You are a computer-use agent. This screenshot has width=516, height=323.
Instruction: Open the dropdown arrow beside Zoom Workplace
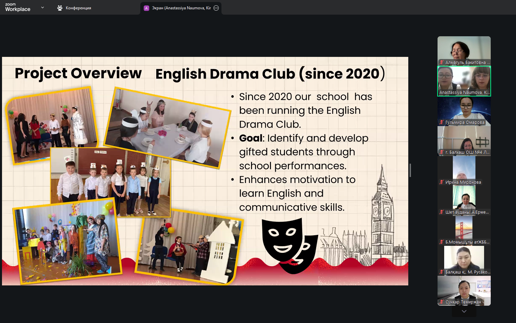(x=43, y=7)
